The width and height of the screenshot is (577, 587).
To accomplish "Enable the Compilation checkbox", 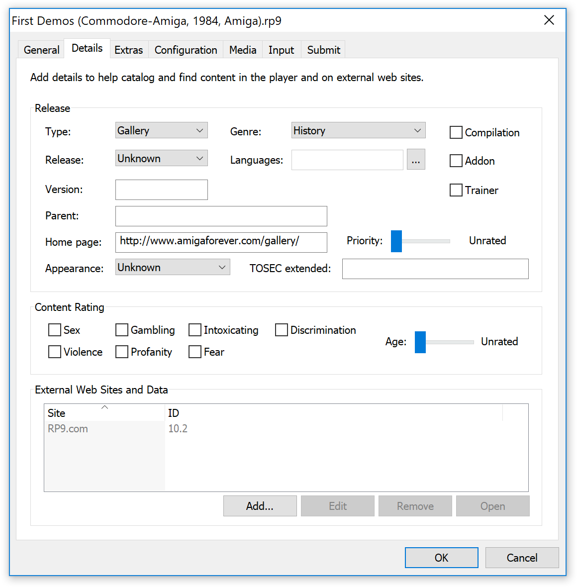I will pyautogui.click(x=456, y=132).
